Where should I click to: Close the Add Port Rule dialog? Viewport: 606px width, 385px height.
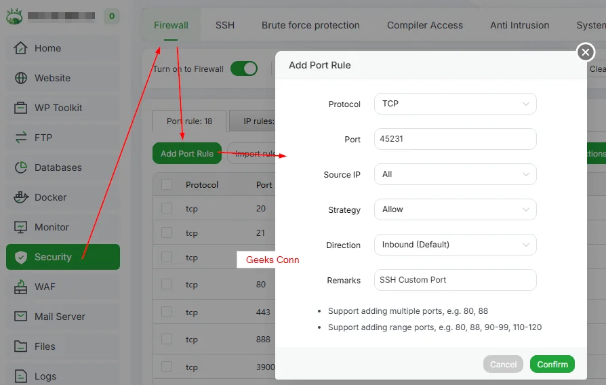pyautogui.click(x=586, y=52)
